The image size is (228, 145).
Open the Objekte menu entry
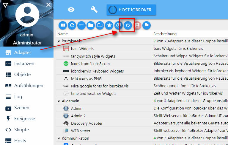pyautogui.click(x=27, y=75)
